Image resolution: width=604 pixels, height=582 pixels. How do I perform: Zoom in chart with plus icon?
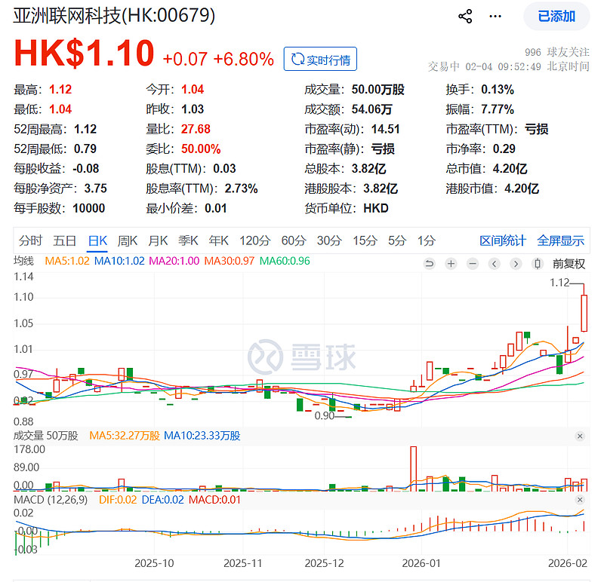tap(451, 264)
